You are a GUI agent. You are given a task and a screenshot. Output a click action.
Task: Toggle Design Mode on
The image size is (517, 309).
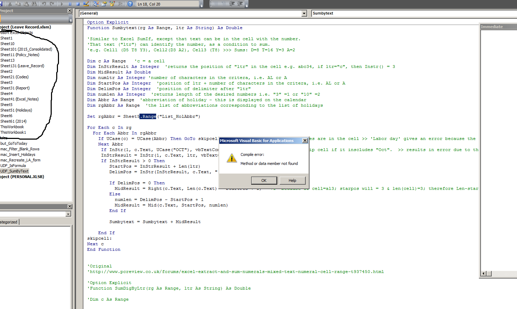[x=87, y=4]
